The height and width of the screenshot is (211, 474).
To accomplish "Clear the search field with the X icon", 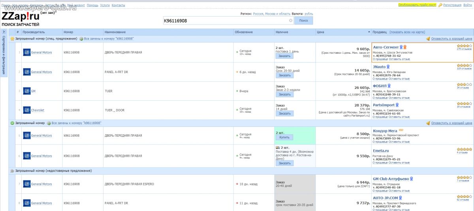I will coord(291,21).
